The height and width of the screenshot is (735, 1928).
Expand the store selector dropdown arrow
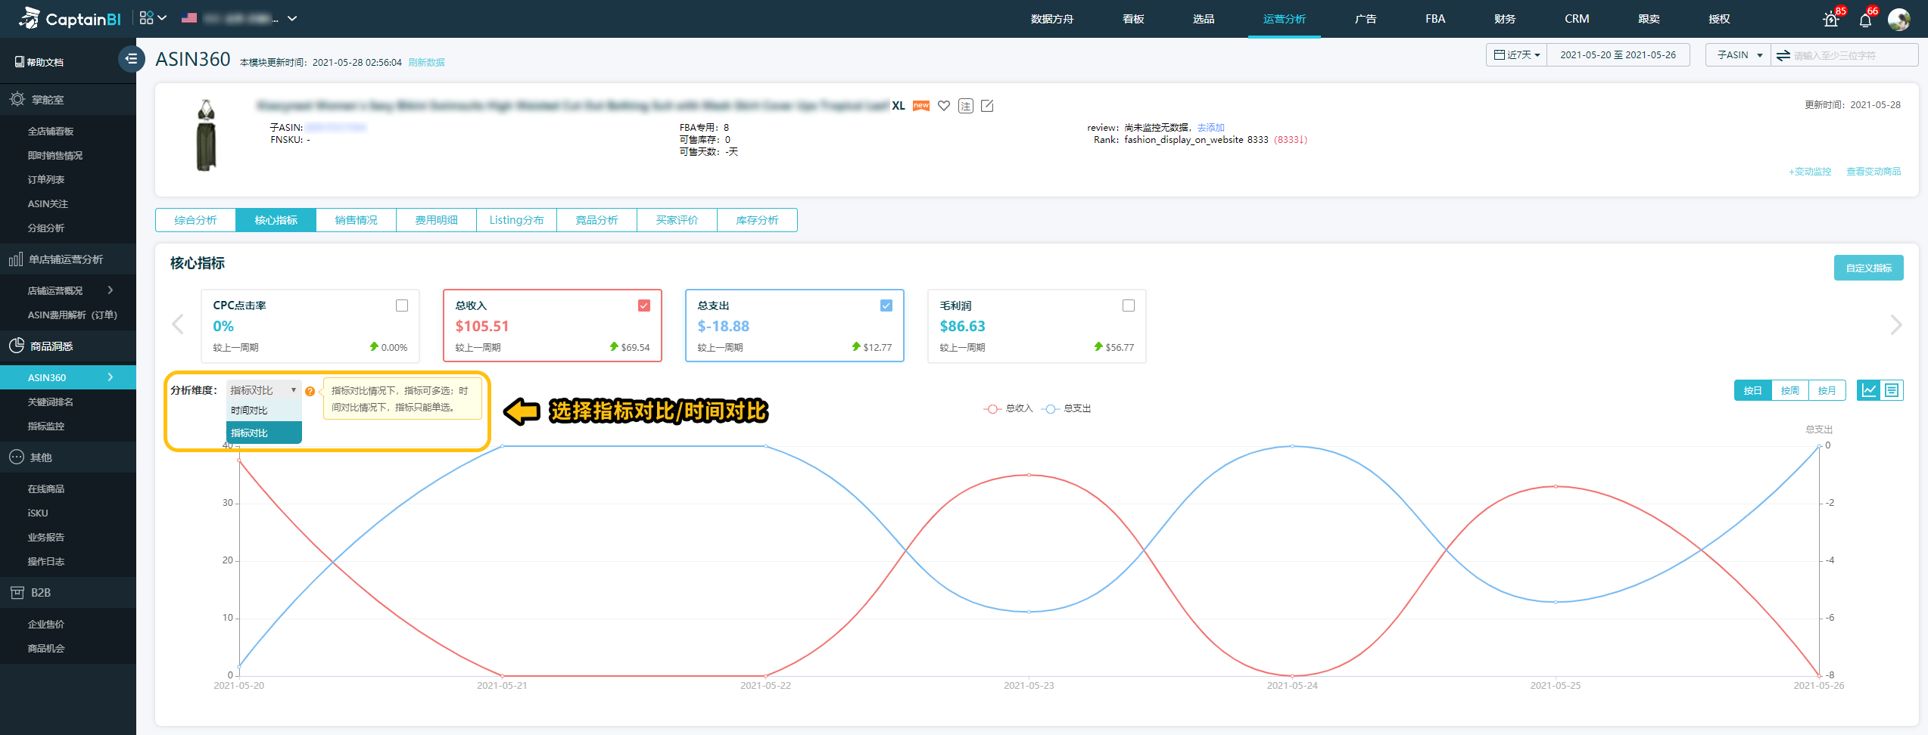292,18
